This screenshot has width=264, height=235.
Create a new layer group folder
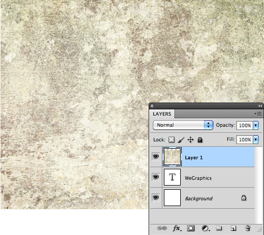(x=219, y=228)
